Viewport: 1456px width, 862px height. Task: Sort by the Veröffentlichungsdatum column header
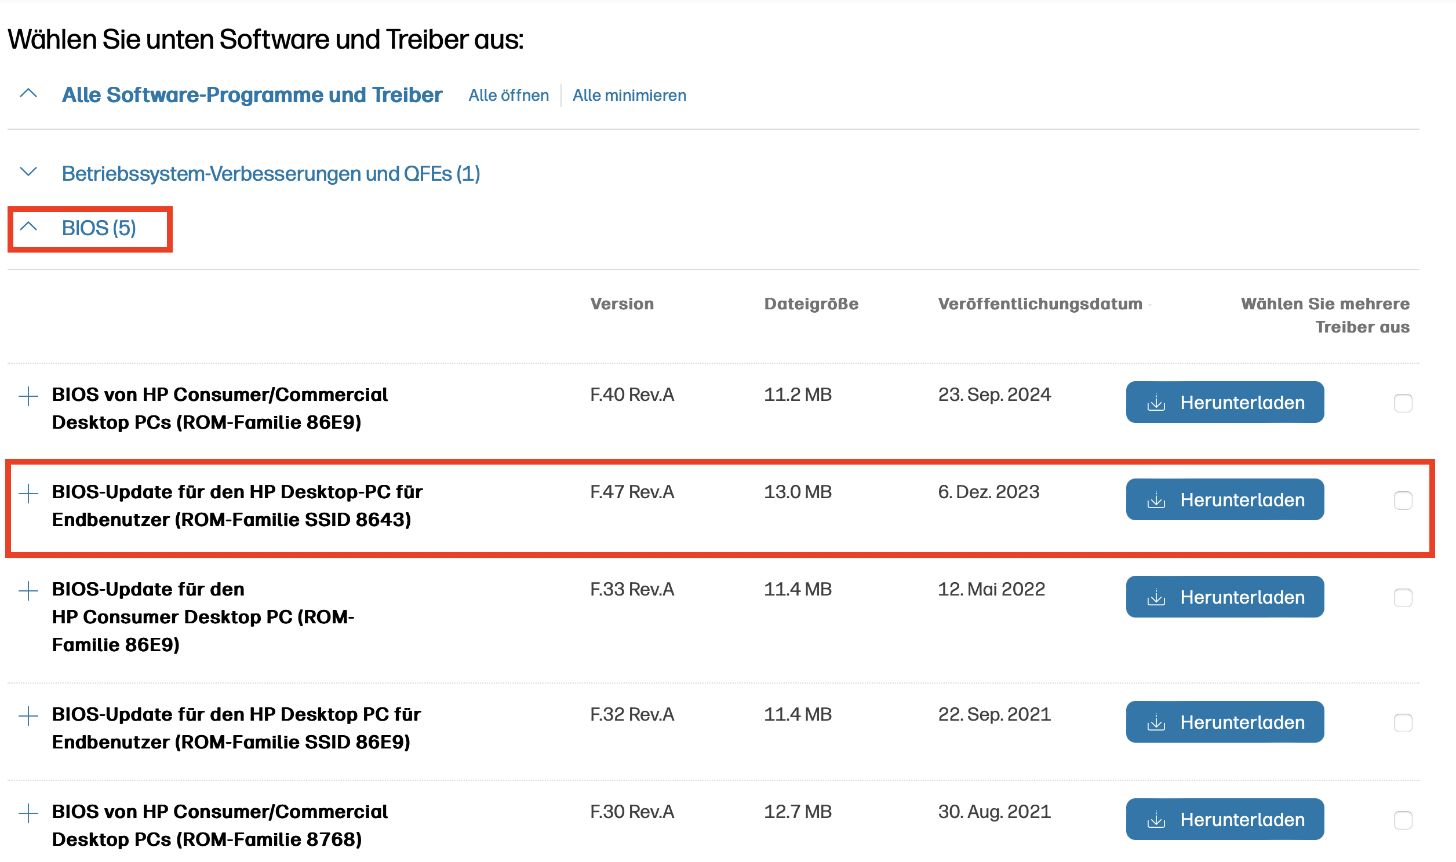tap(1040, 304)
